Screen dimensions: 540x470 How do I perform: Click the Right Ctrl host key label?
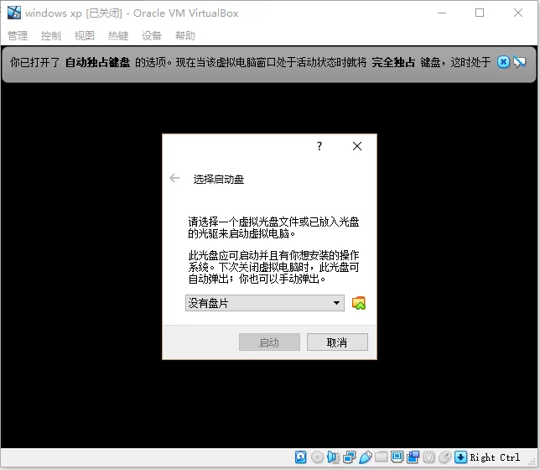pyautogui.click(x=495, y=457)
